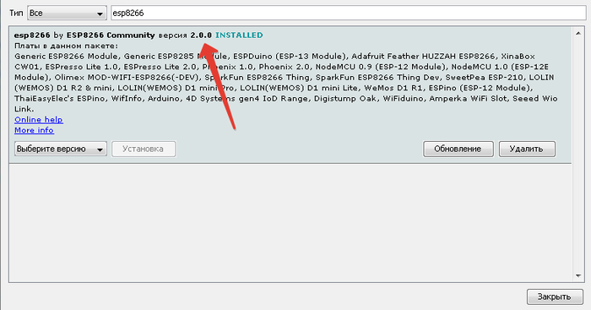Click the version number 2.0.0
This screenshot has width=591, height=310.
coord(201,35)
